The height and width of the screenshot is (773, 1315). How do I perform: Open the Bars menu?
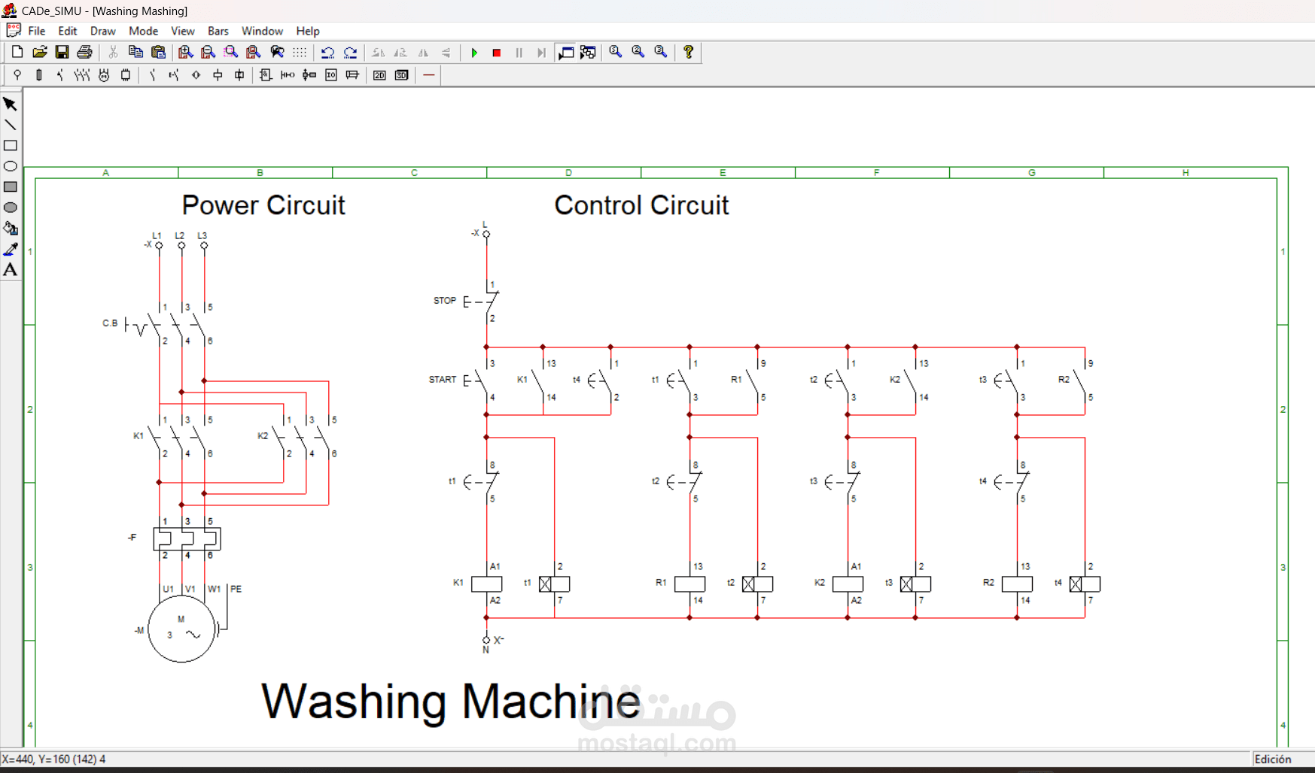(218, 31)
